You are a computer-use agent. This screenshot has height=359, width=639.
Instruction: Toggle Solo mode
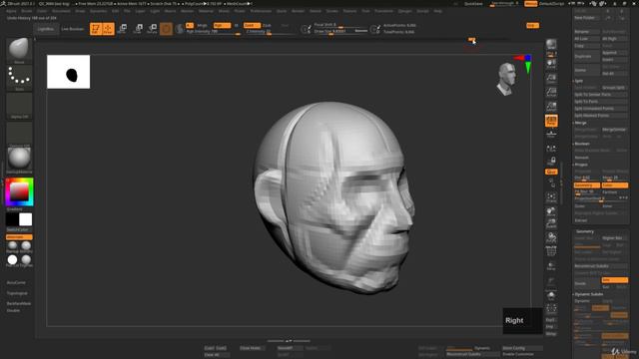click(551, 295)
